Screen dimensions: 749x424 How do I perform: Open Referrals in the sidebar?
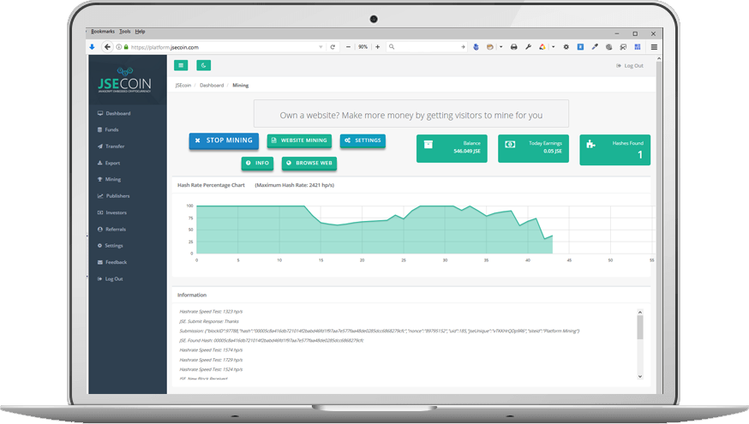pyautogui.click(x=111, y=230)
